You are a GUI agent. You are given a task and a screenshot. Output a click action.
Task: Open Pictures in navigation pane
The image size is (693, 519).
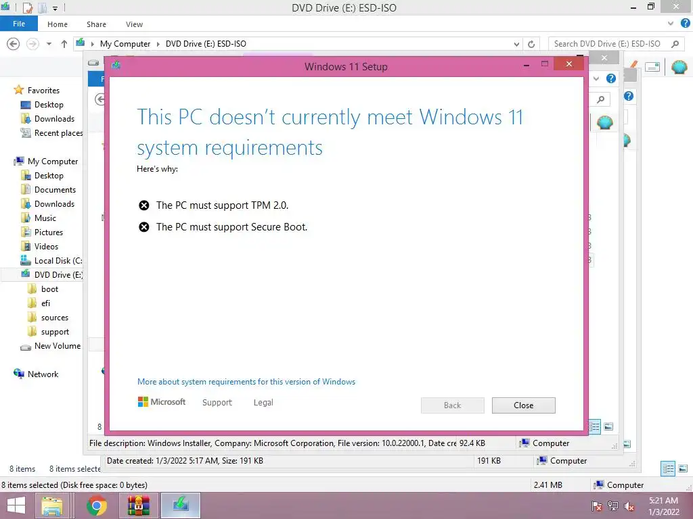coord(49,232)
